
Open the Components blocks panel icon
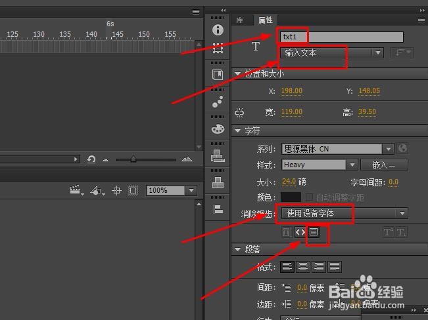[x=218, y=182]
